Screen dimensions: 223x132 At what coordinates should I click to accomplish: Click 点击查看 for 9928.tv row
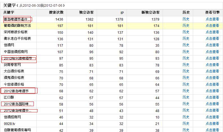[x=212, y=123]
